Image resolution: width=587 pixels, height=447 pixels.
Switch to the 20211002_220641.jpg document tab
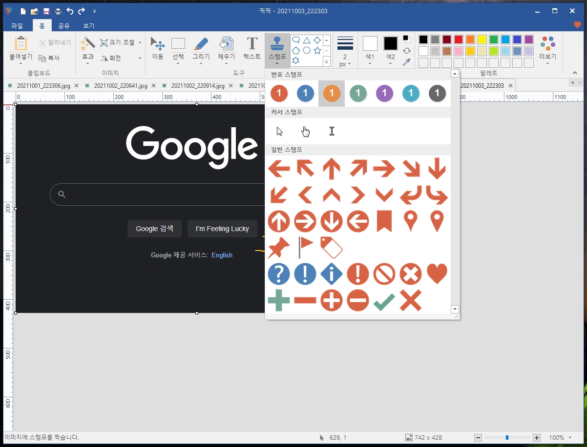point(121,85)
